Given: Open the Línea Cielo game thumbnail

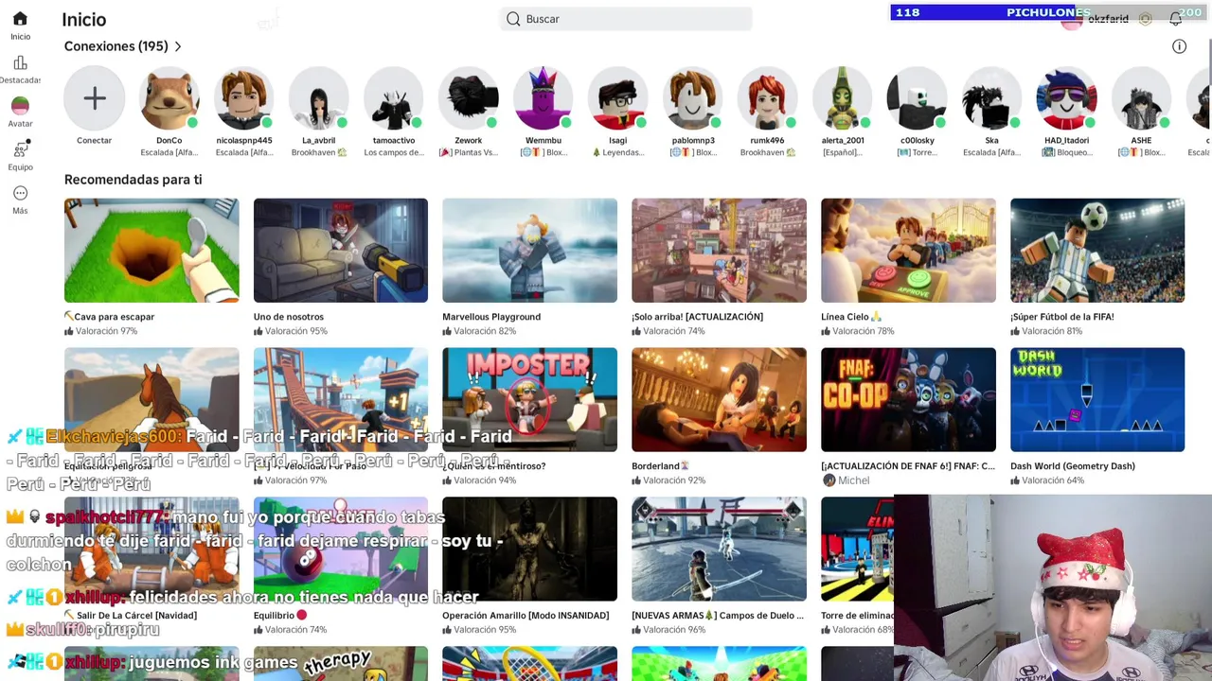Looking at the screenshot, I should [x=908, y=251].
